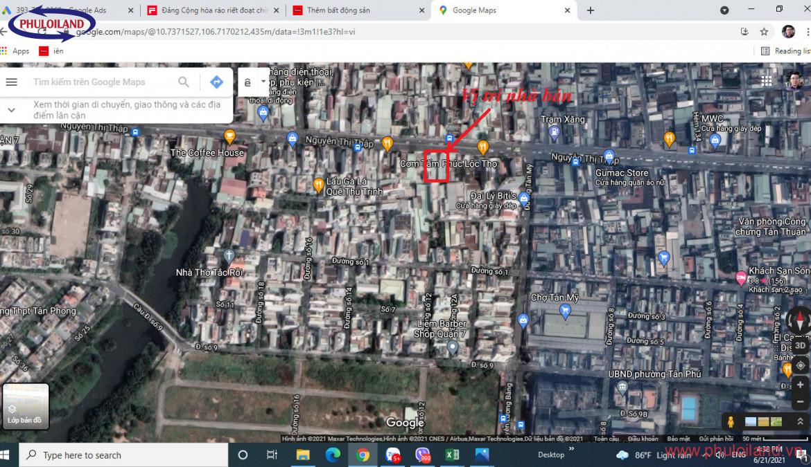Open the Google Maps hamburger menu
Image resolution: width=811 pixels, height=467 pixels.
click(12, 82)
